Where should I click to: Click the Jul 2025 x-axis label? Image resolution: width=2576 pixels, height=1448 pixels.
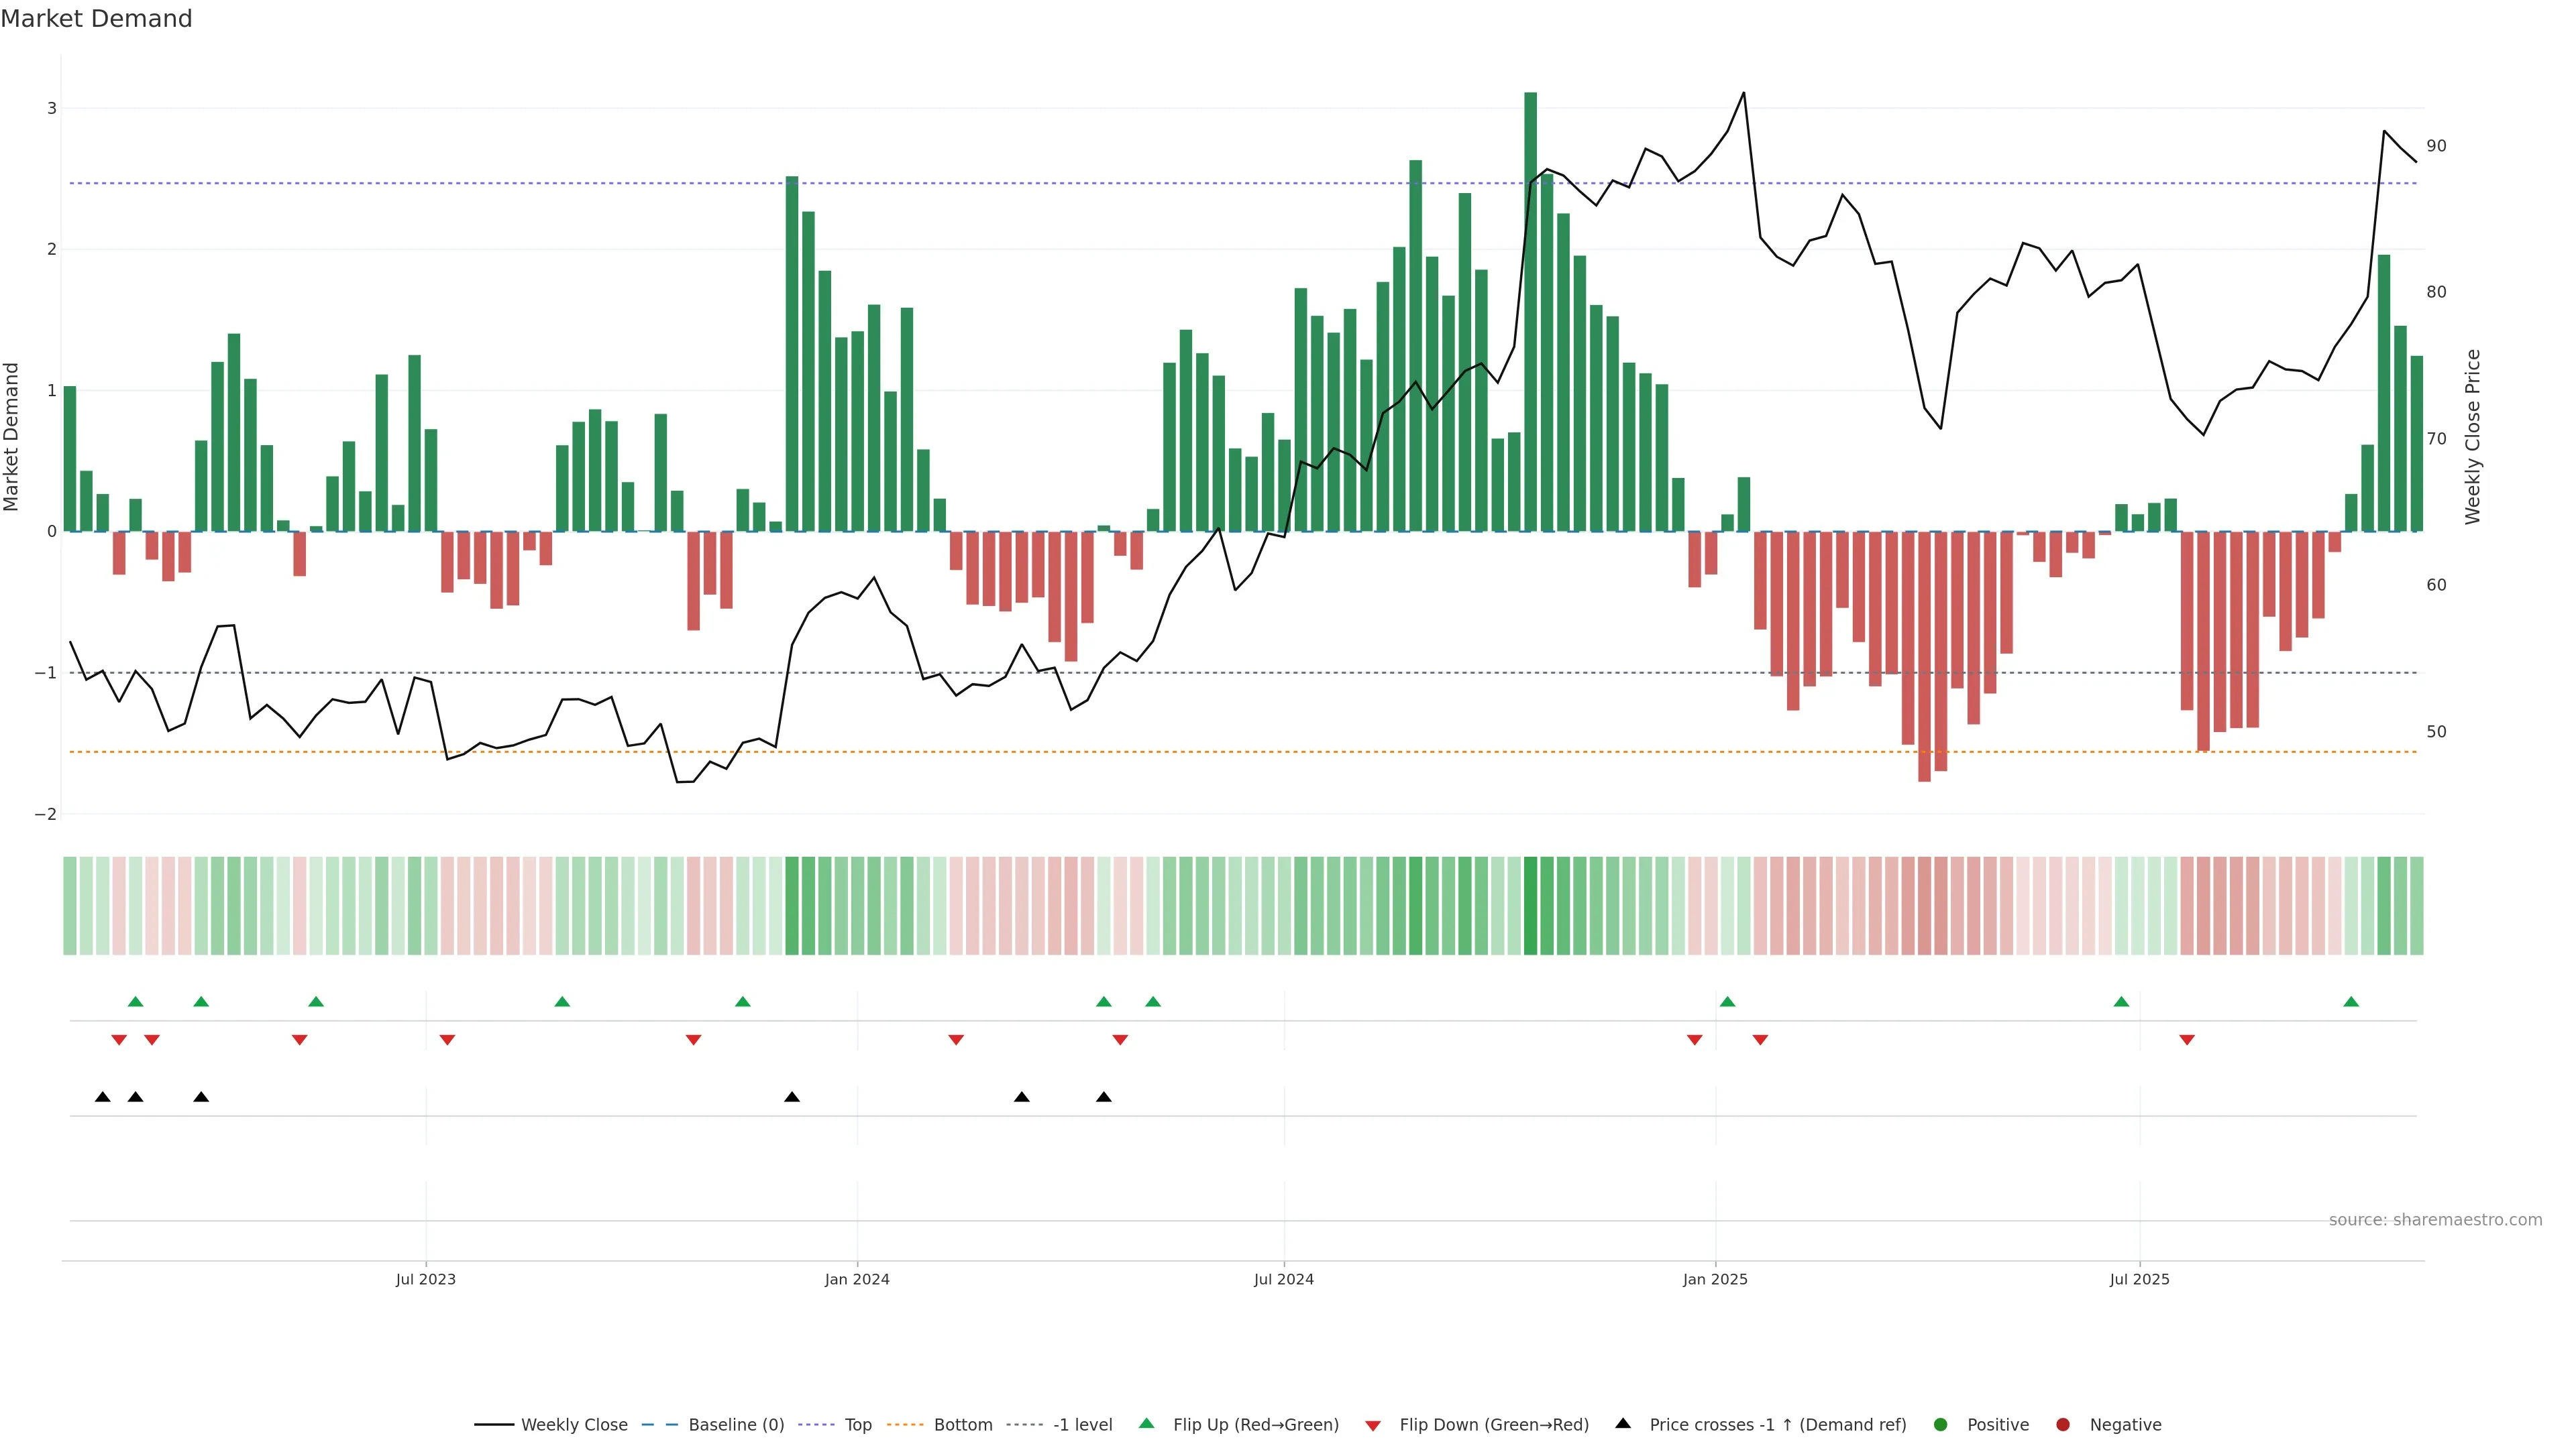coord(2139,1279)
